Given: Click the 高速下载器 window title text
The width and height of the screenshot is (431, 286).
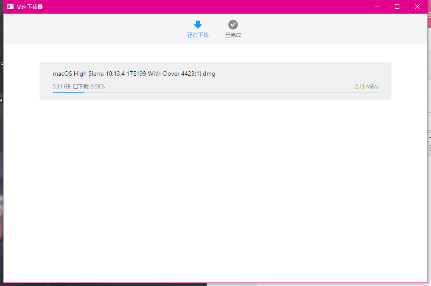Looking at the screenshot, I should point(29,7).
